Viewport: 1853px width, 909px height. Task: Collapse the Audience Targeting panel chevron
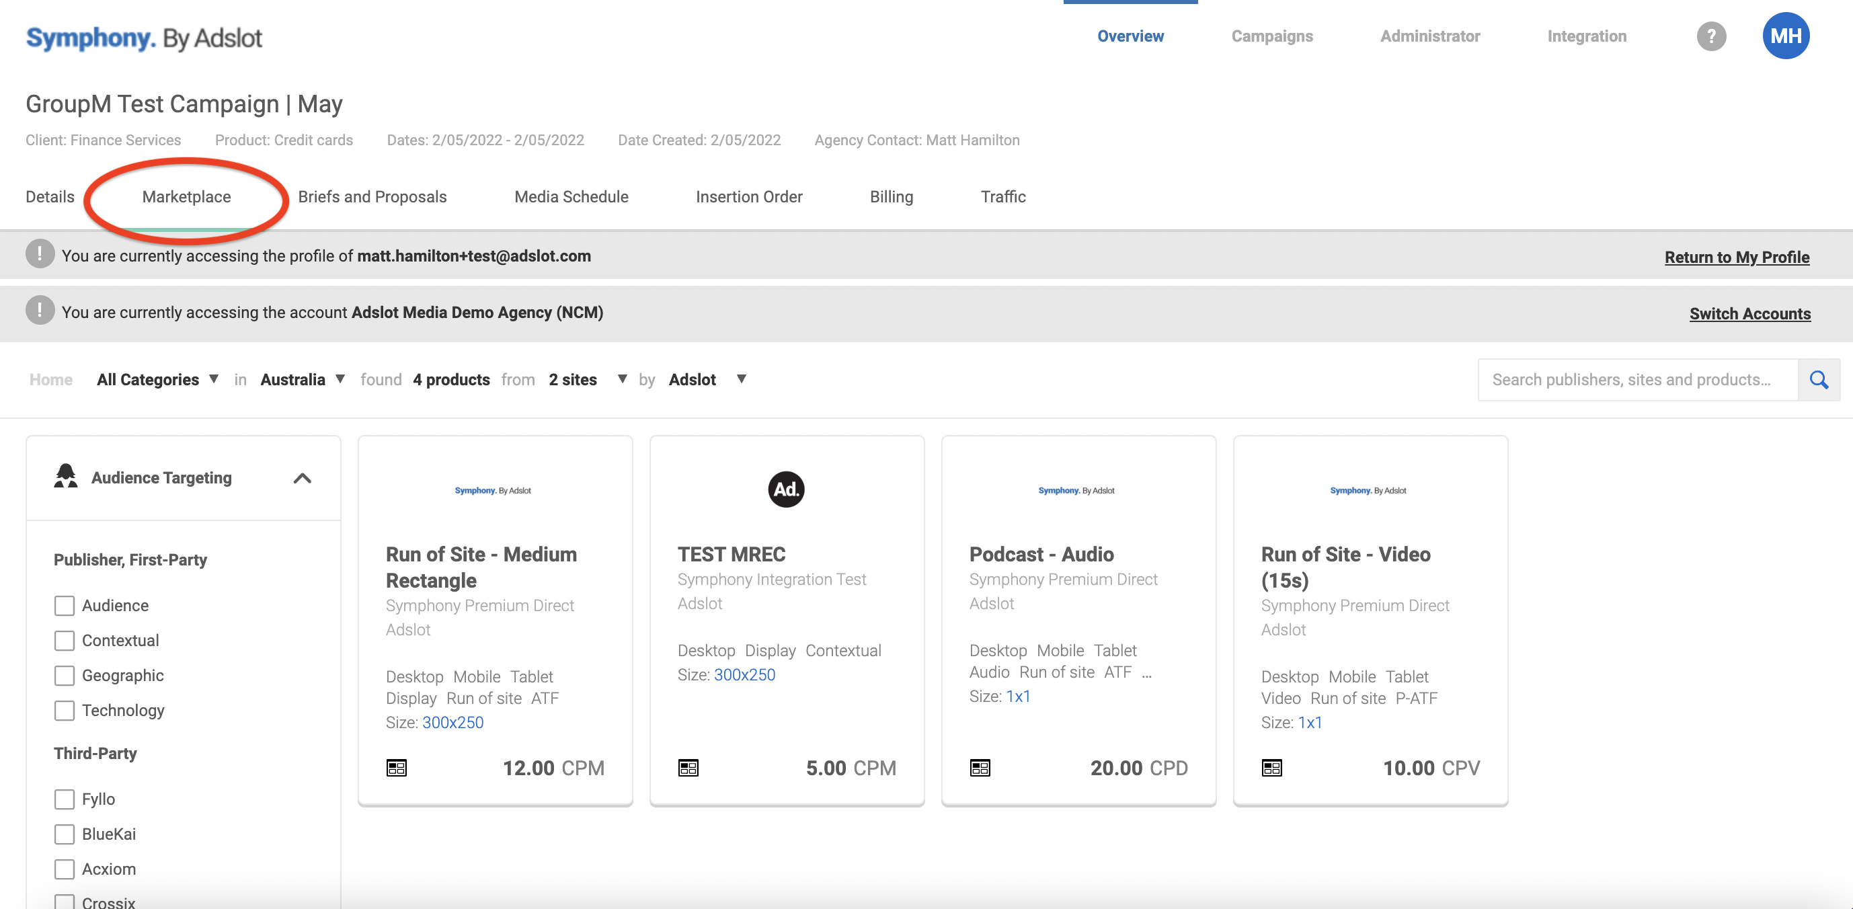pyautogui.click(x=303, y=478)
